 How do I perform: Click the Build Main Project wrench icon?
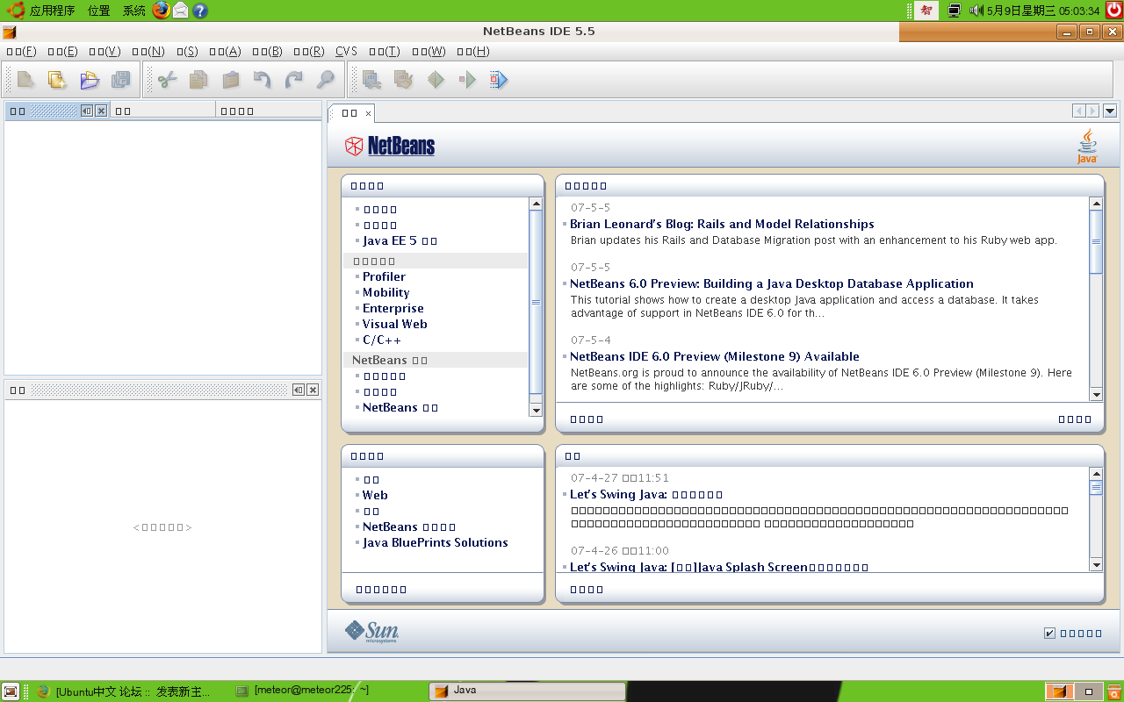pyautogui.click(x=372, y=80)
